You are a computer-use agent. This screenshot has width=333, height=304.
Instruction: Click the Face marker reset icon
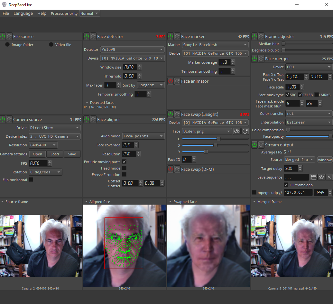(177, 36)
